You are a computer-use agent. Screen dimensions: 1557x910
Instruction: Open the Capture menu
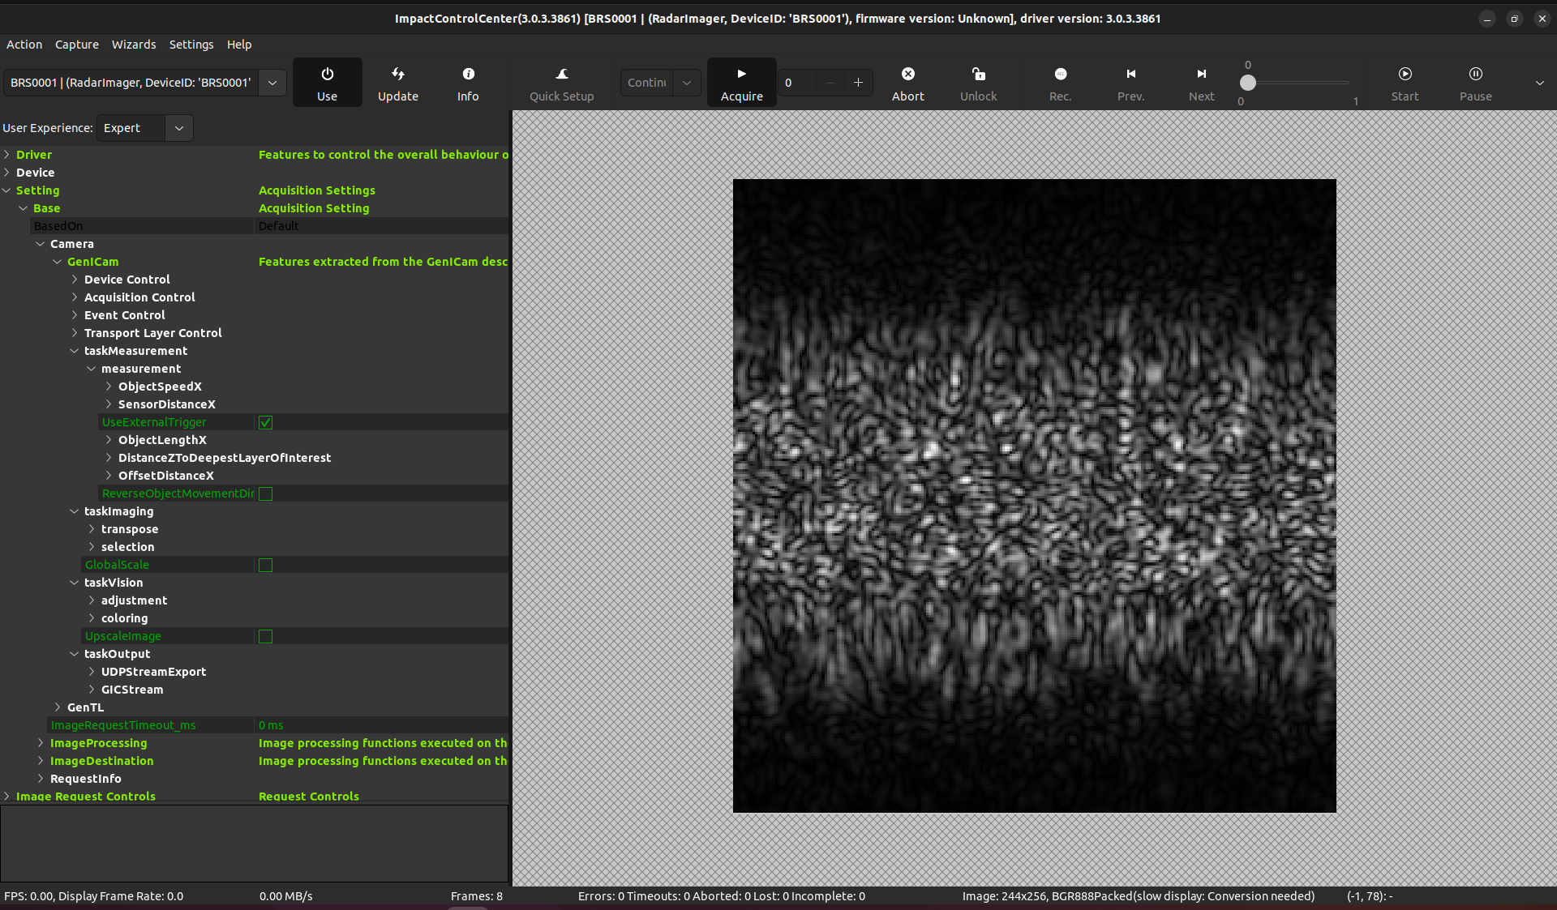[x=76, y=45]
